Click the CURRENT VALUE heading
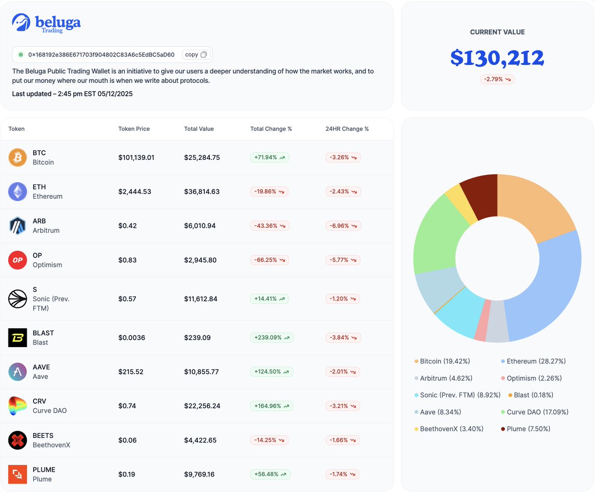 [x=497, y=32]
